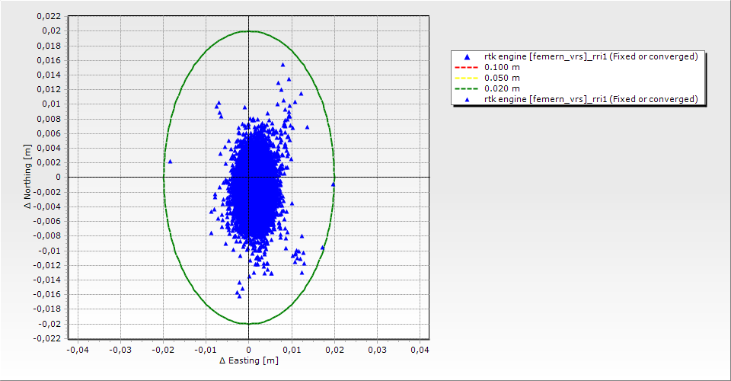Select the 0.100 m legend label
This screenshot has height=381, width=731.
pos(503,67)
